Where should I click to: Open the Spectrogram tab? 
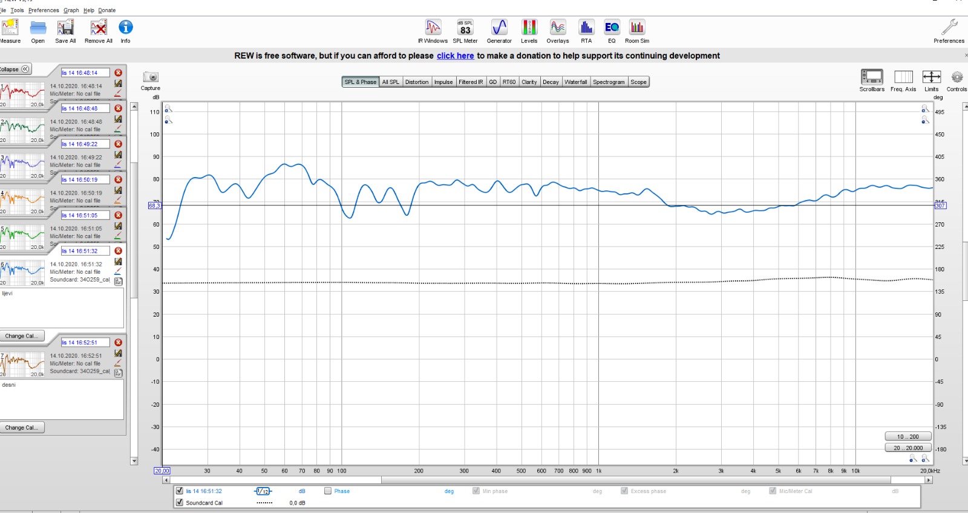coord(609,82)
